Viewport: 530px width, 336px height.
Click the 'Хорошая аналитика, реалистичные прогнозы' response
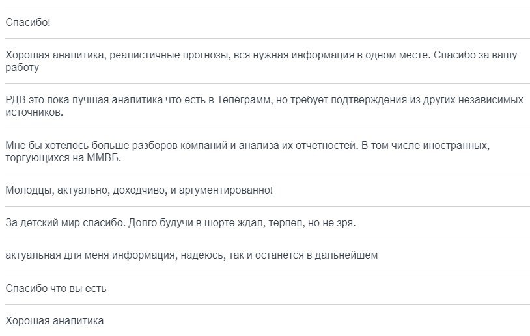[265, 61]
